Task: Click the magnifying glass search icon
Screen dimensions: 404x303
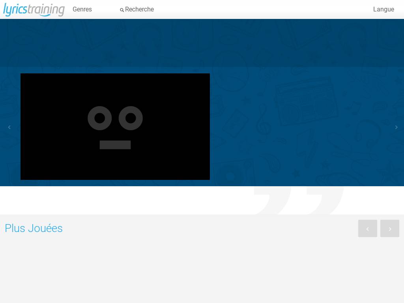Action: (122, 10)
